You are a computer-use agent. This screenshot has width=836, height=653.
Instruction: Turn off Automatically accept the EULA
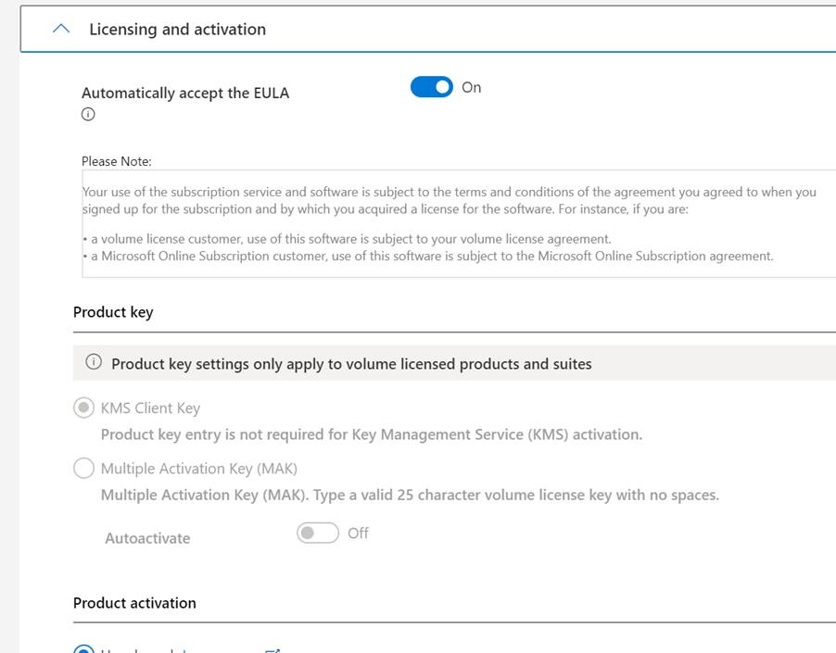pos(430,86)
